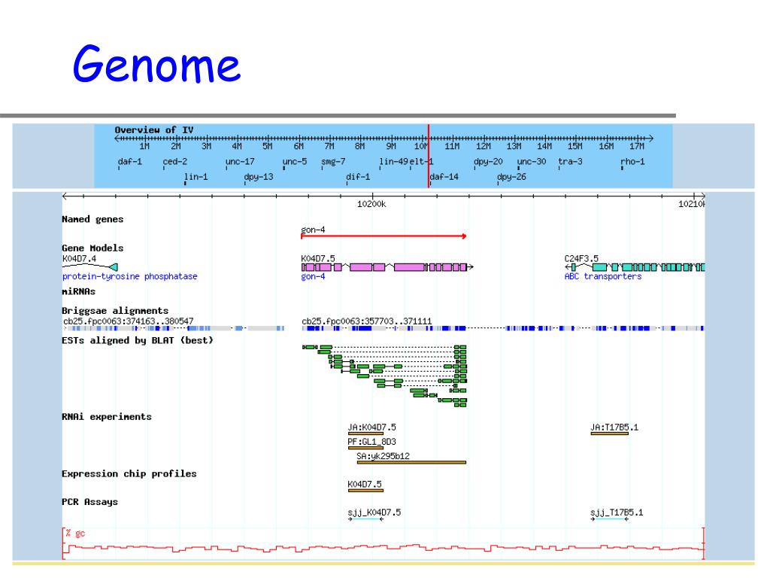Select dpy-13 marker in overview
Viewport: 770px width, 578px height.
coord(259,177)
